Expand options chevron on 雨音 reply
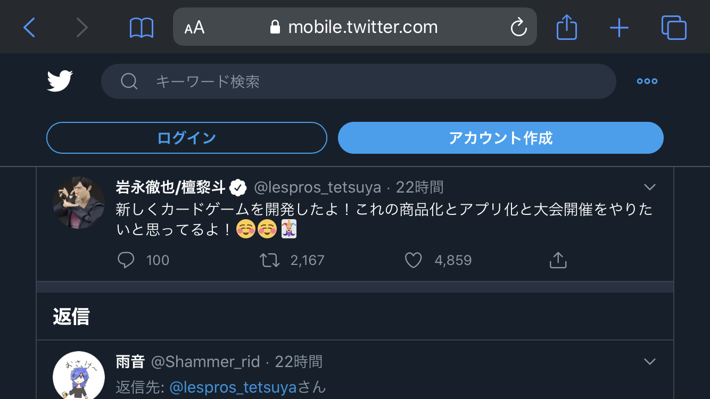Image resolution: width=710 pixels, height=399 pixels. [649, 362]
